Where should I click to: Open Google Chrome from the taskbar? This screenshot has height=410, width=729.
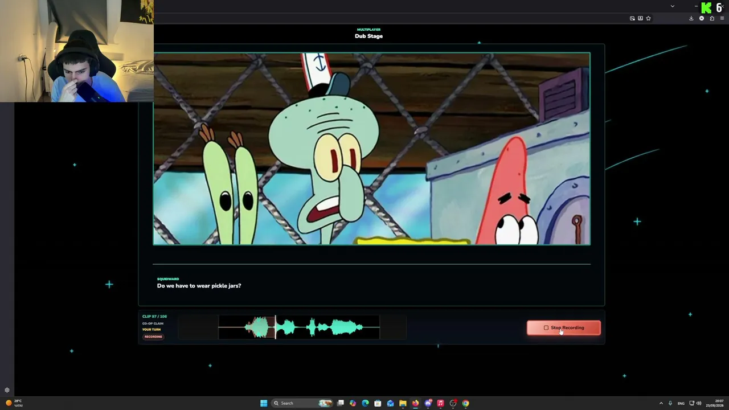465,403
